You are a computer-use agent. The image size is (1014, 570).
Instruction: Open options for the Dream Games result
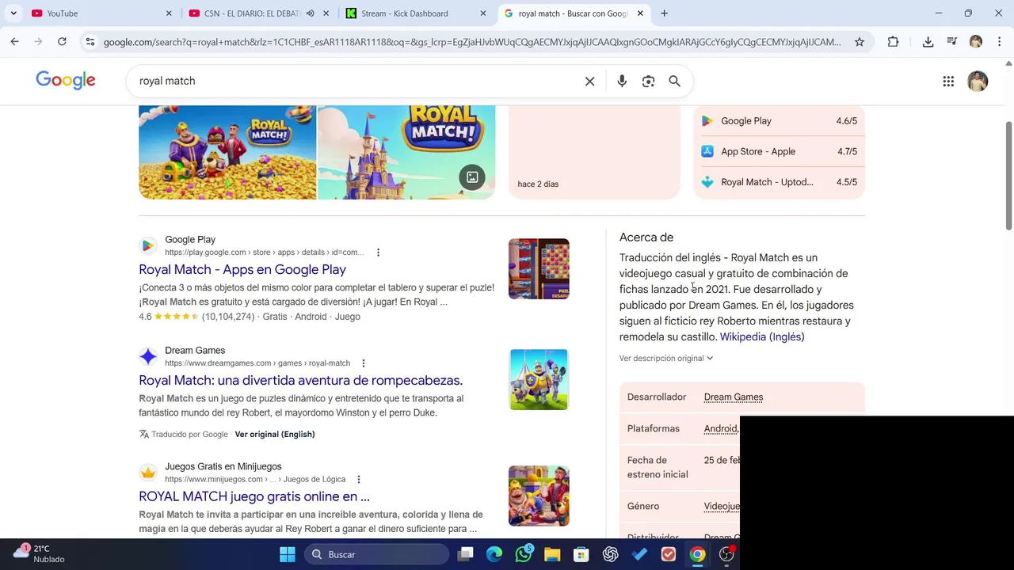pos(364,363)
